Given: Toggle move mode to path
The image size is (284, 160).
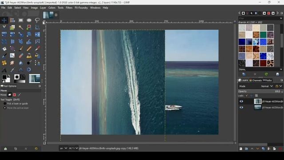Looking at the screenshot, I should coord(19,95).
